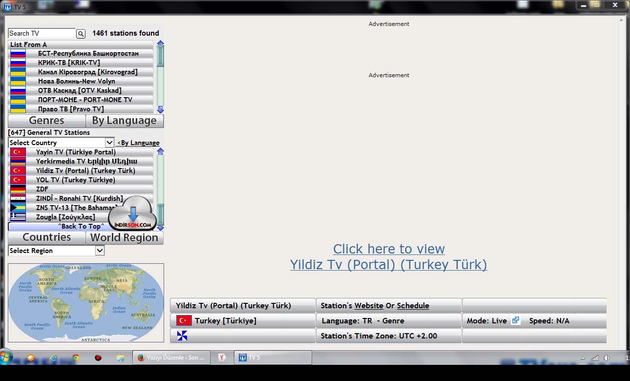Image resolution: width=630 pixels, height=381 pixels.
Task: Click the <By Language link
Action: (138, 143)
